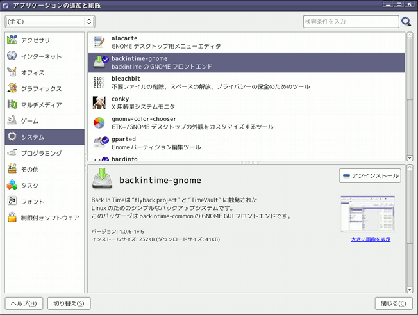
Task: Click the プログラミング category icon
Action: (12, 152)
